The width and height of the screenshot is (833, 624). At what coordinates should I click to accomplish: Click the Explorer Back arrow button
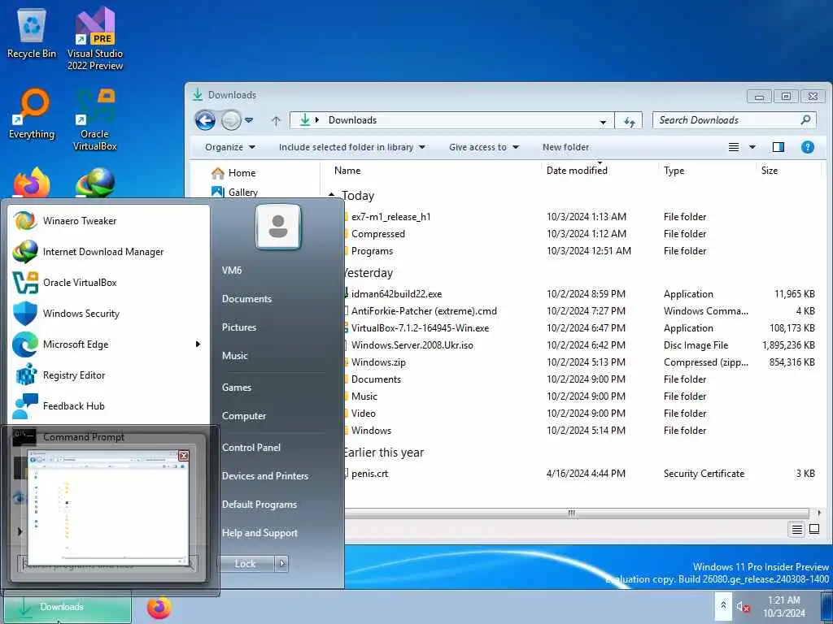click(x=205, y=120)
